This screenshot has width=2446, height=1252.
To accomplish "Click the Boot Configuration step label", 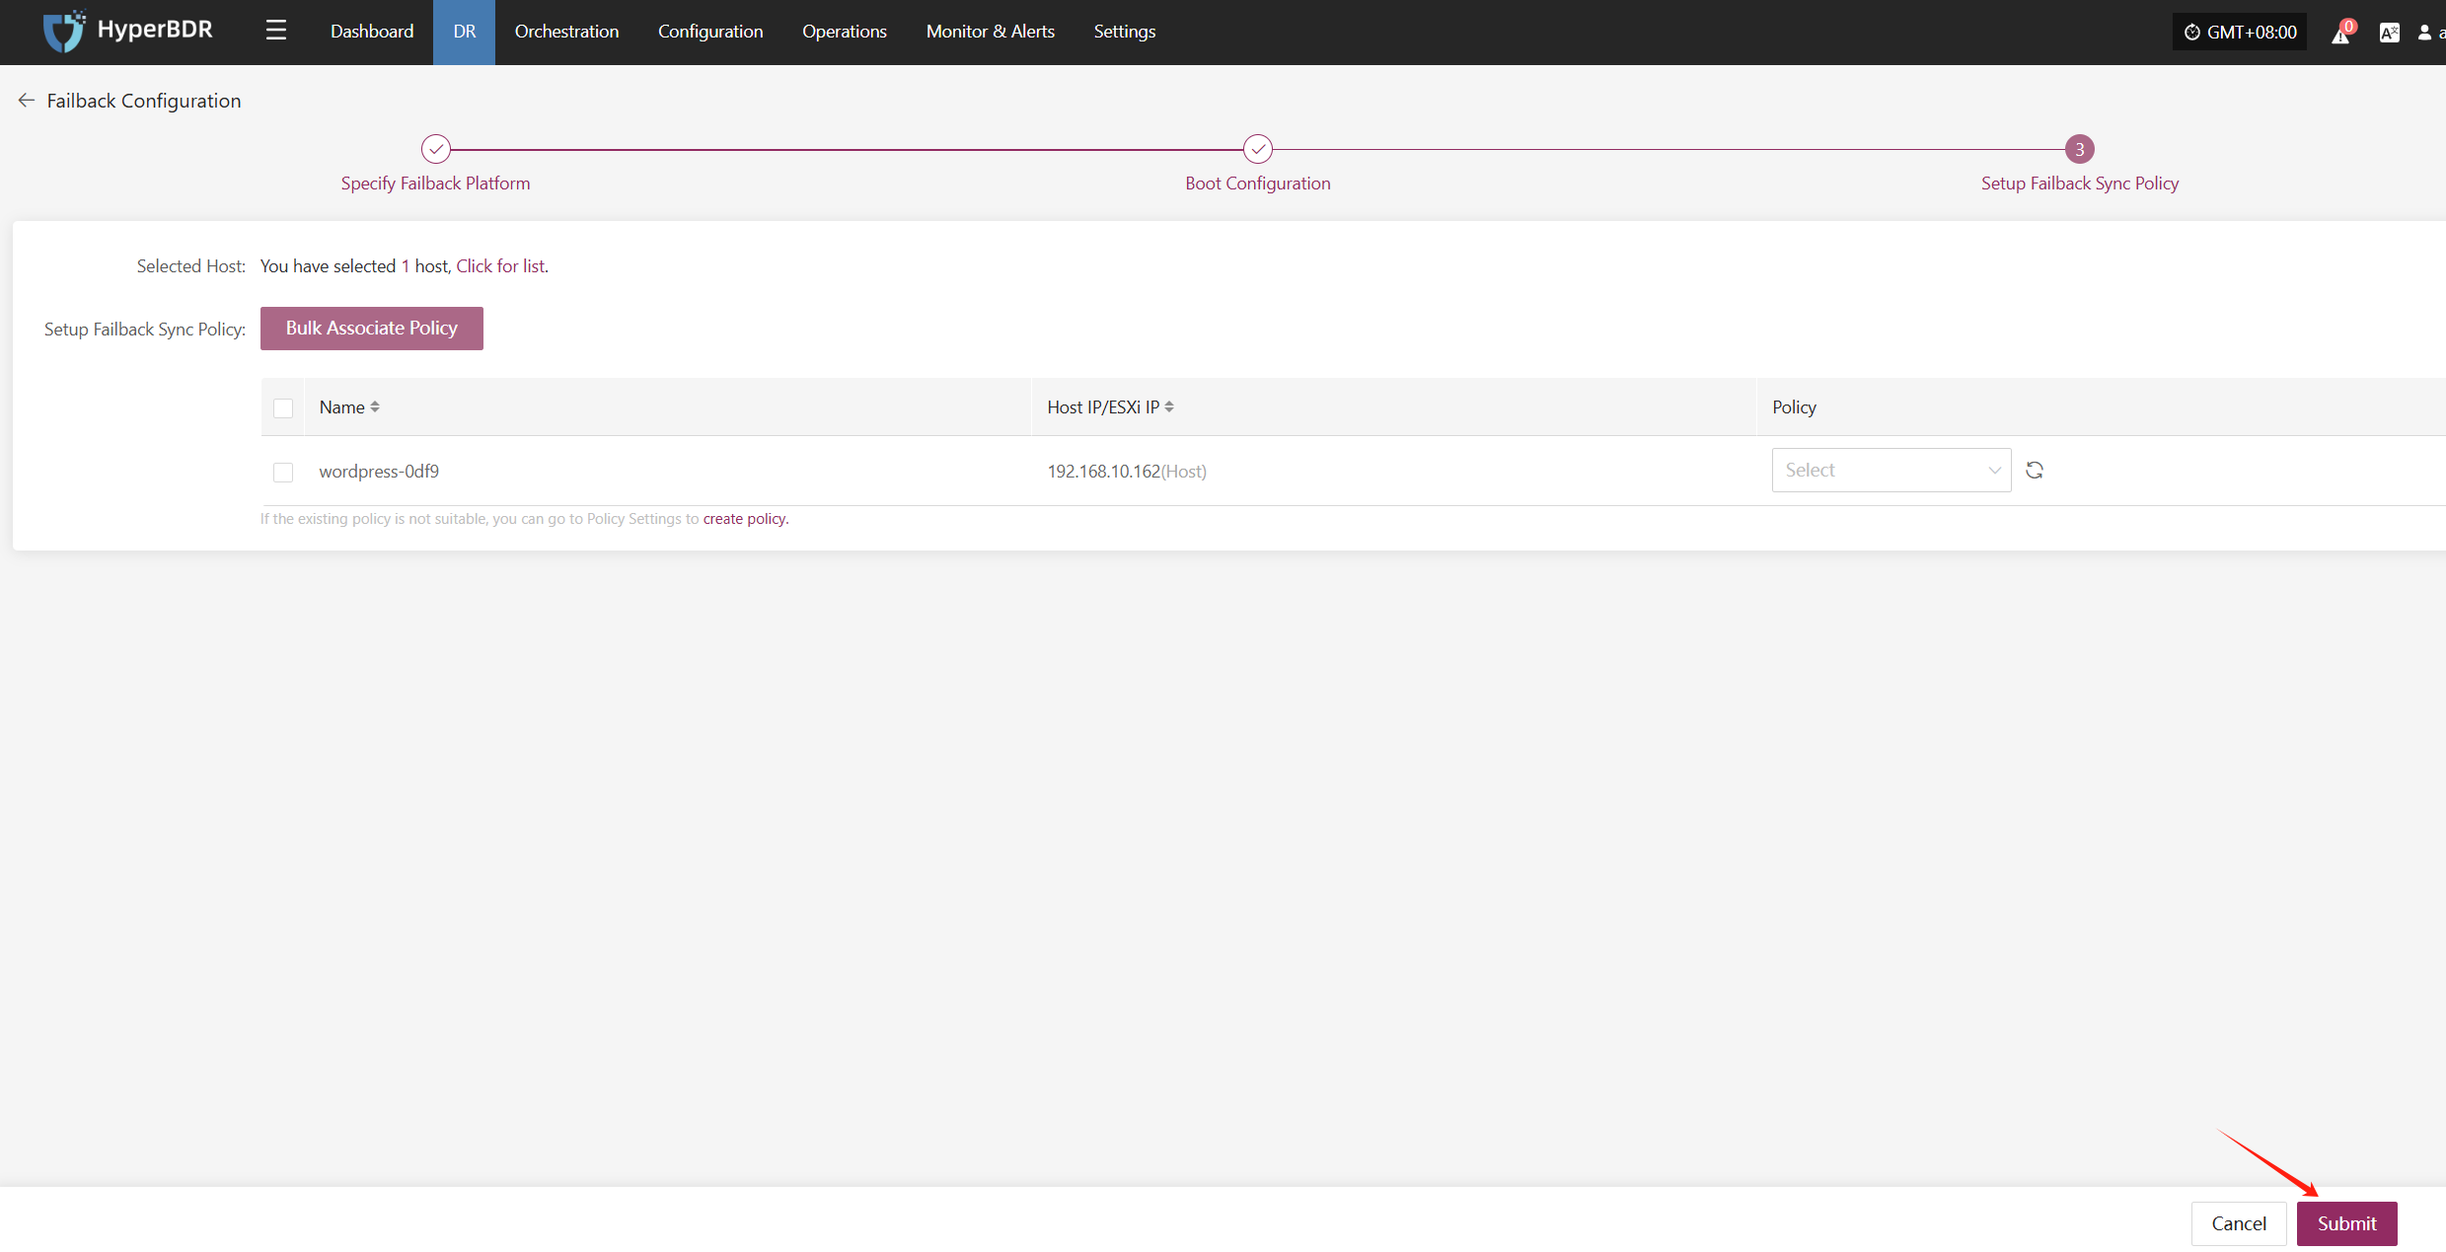I will click(1258, 184).
